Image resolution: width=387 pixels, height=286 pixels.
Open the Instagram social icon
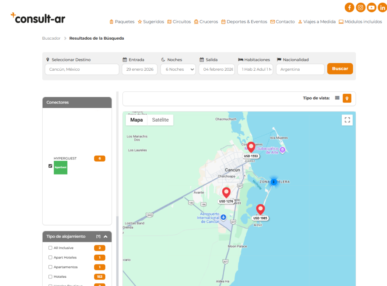click(361, 7)
